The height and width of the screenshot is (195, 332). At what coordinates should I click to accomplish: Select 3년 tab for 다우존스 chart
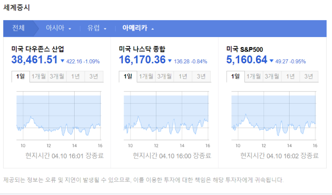point(94,76)
